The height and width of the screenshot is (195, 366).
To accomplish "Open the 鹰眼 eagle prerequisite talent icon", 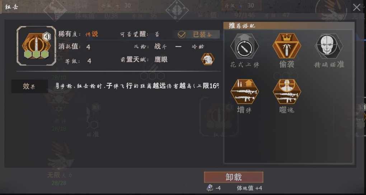I will coord(207,59).
